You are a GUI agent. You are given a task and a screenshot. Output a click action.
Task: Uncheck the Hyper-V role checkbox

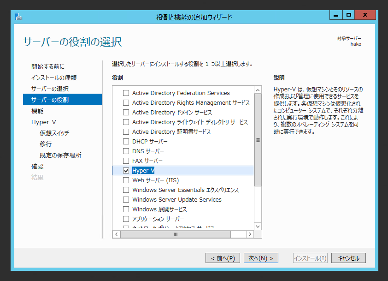point(126,170)
